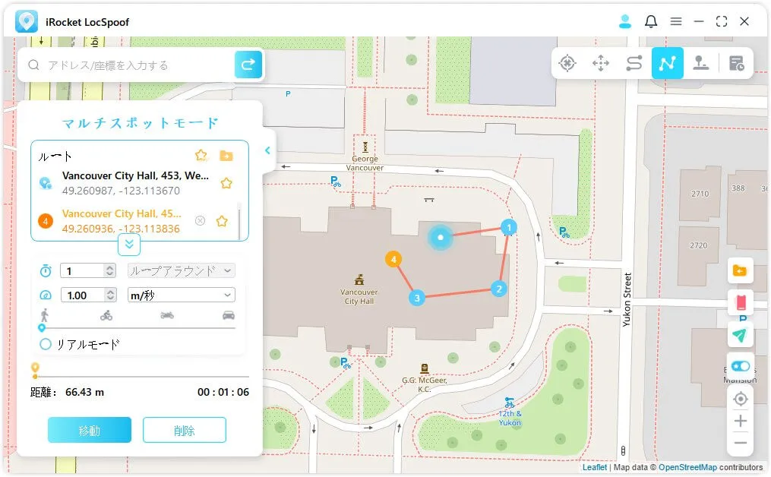Open the hamburger menu in title bar
Image resolution: width=771 pixels, height=477 pixels.
click(x=676, y=21)
